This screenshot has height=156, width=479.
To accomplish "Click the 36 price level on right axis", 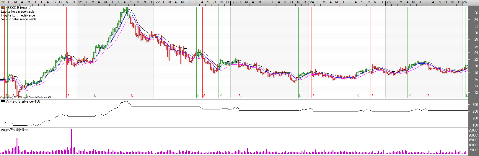I will pos(476,13).
